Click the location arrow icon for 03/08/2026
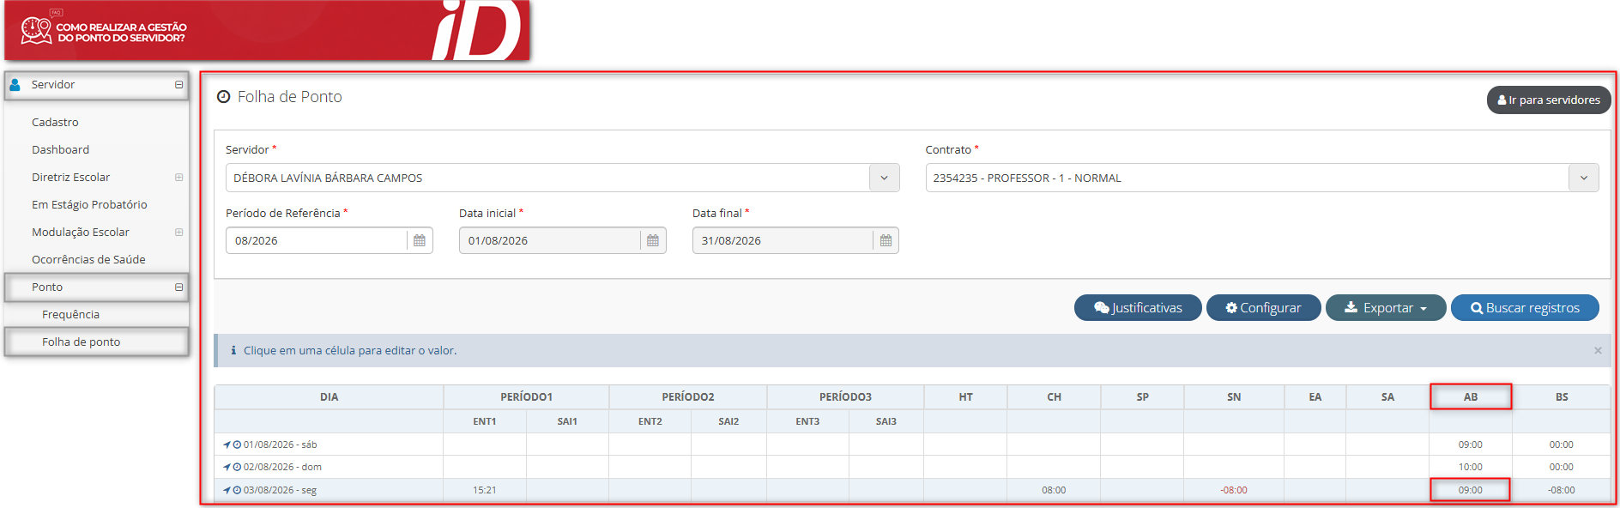Viewport: 1620px width, 508px height. (x=227, y=490)
